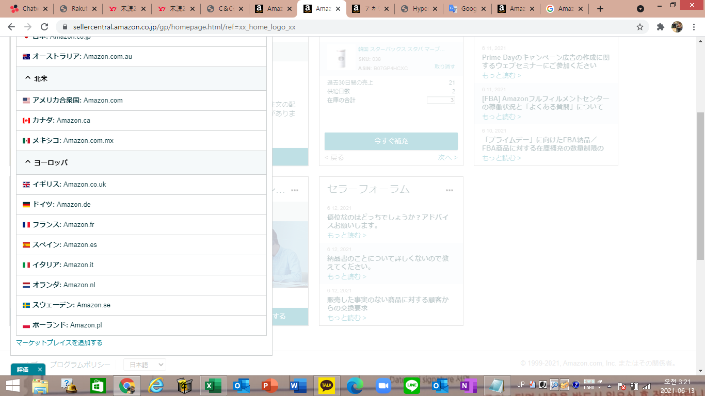Open the 評価 feedback tab
The width and height of the screenshot is (705, 396).
(23, 370)
